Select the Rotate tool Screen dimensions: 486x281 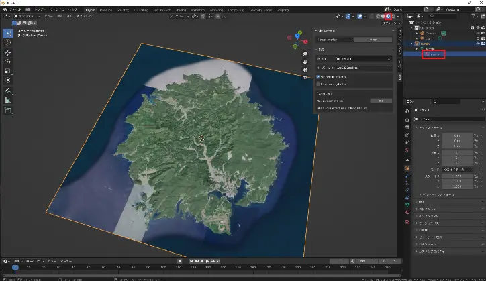tap(7, 62)
